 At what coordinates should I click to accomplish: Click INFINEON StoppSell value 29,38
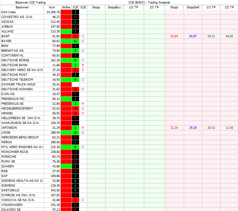[x=193, y=128]
